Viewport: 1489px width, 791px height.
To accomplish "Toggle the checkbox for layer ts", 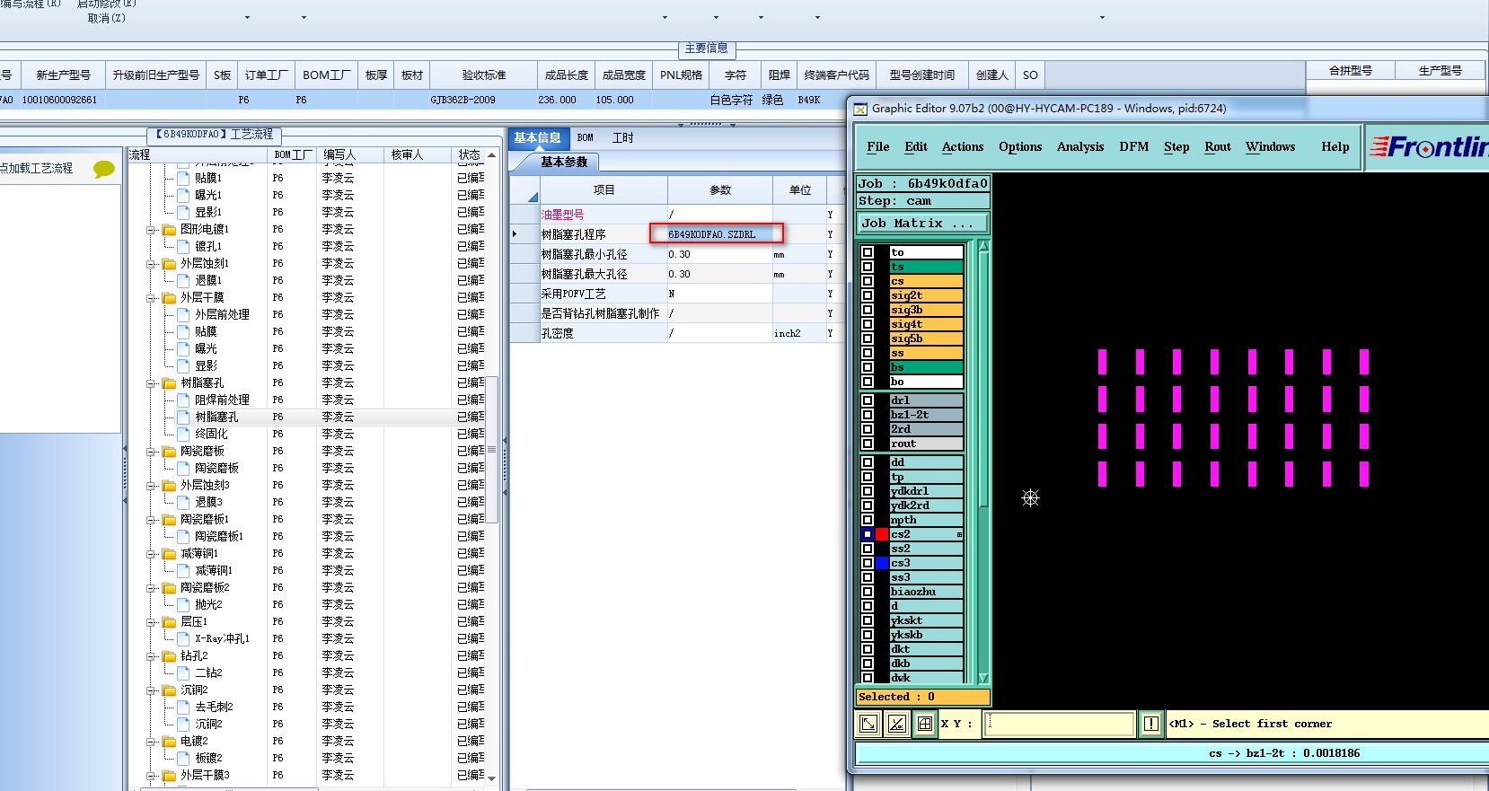I will [x=868, y=267].
